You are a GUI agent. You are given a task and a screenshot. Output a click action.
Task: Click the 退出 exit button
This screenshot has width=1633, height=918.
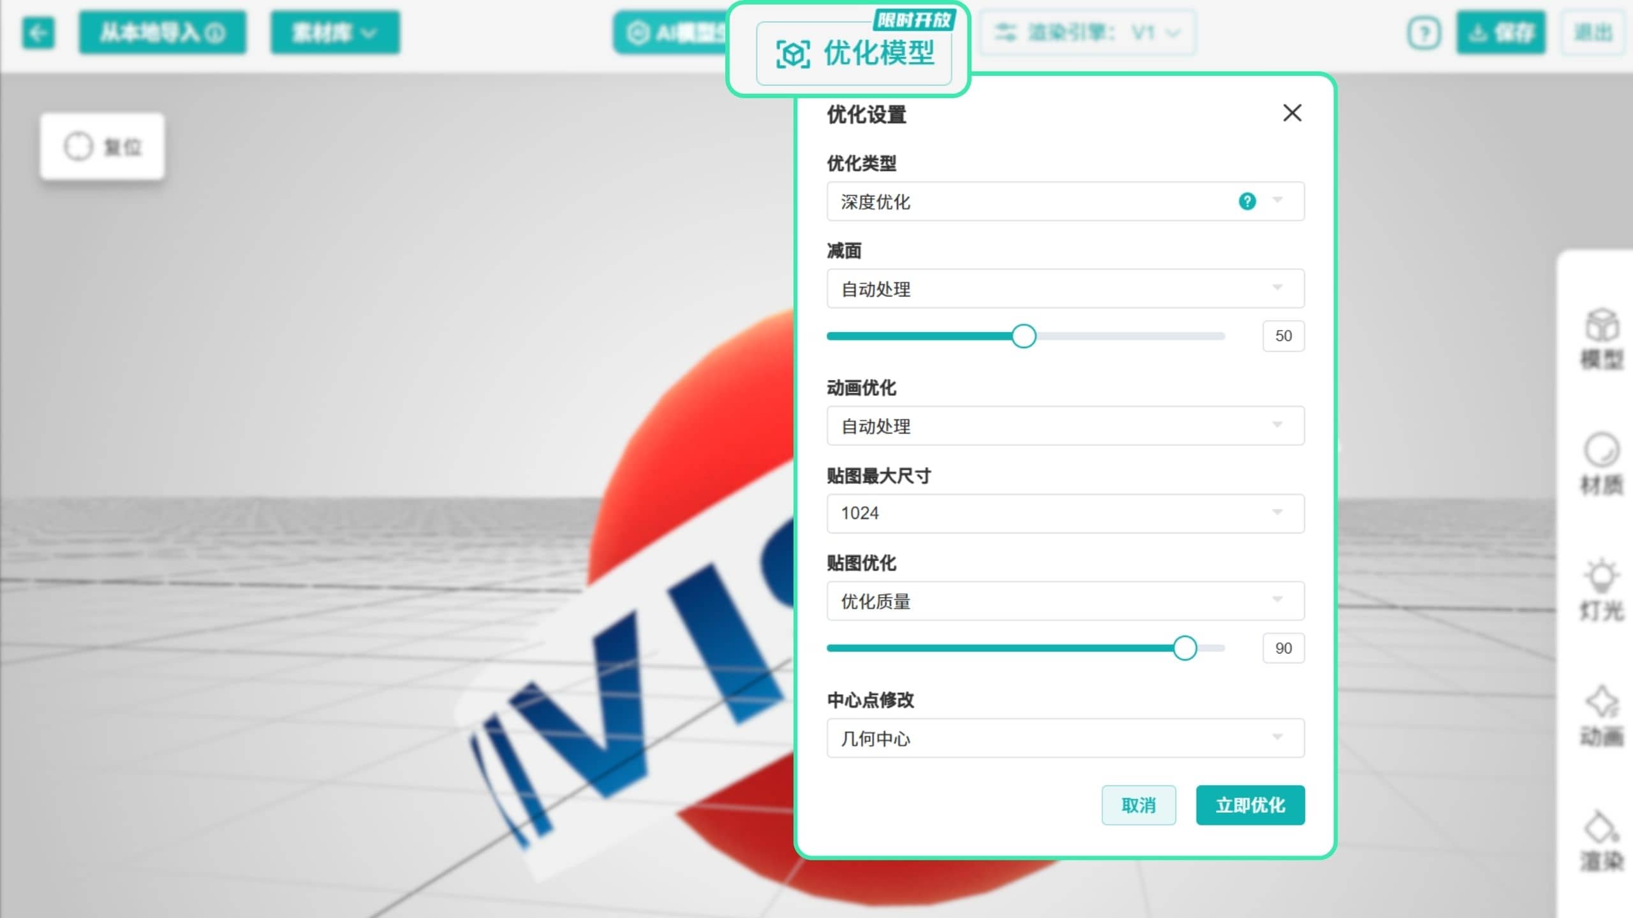point(1593,33)
